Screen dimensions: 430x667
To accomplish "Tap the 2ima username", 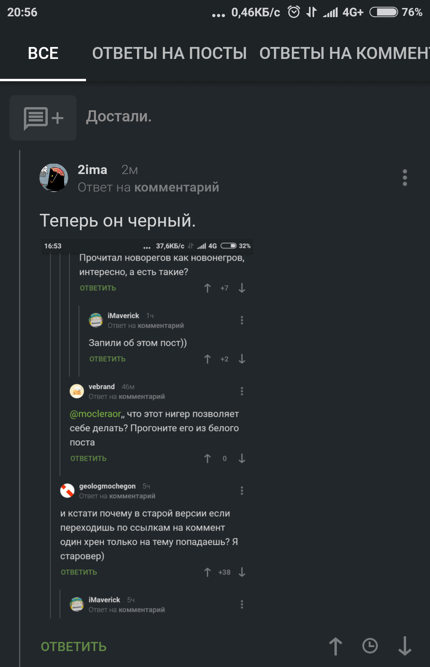I will tap(92, 170).
